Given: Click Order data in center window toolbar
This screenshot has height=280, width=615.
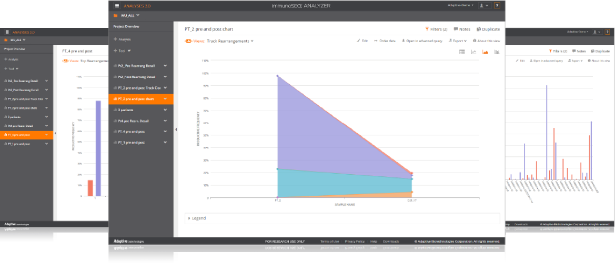Looking at the screenshot, I should (x=385, y=41).
